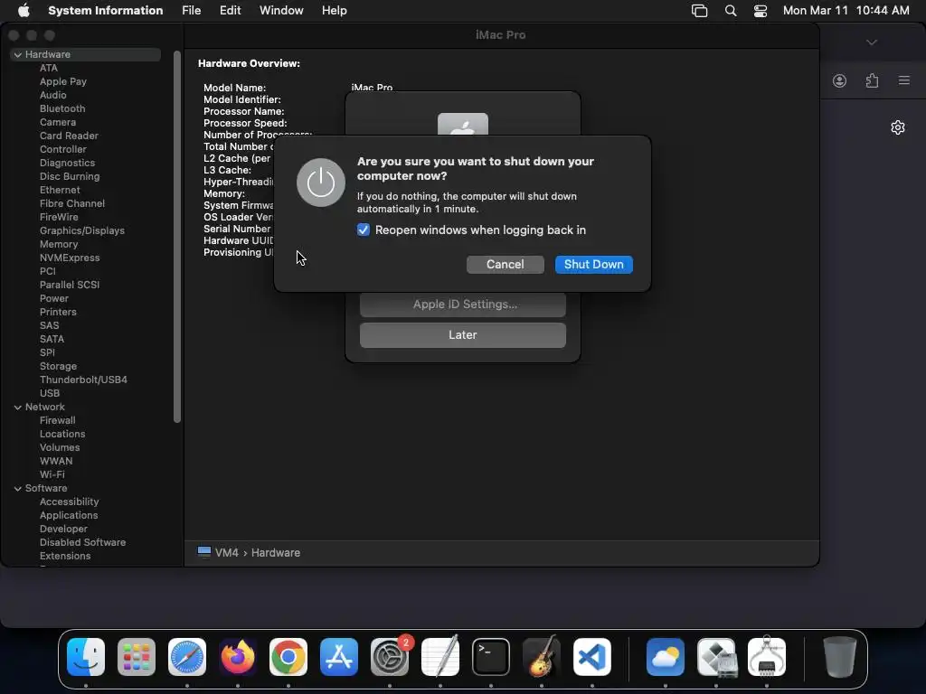Open Stage Manager menu bar icon
Image resolution: width=926 pixels, height=694 pixels.
pos(699,11)
